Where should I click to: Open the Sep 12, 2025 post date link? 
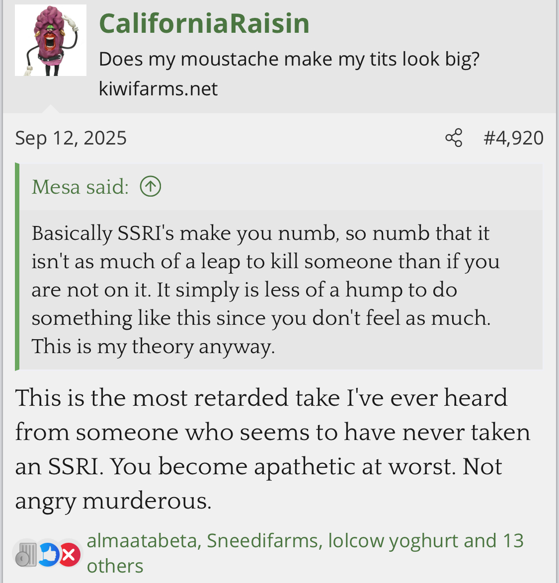71,138
